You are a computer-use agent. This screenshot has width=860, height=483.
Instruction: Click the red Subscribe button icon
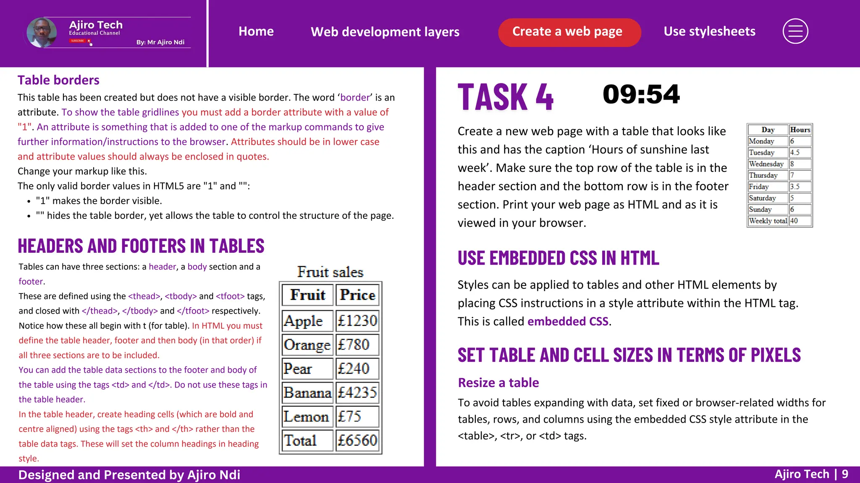tap(78, 41)
